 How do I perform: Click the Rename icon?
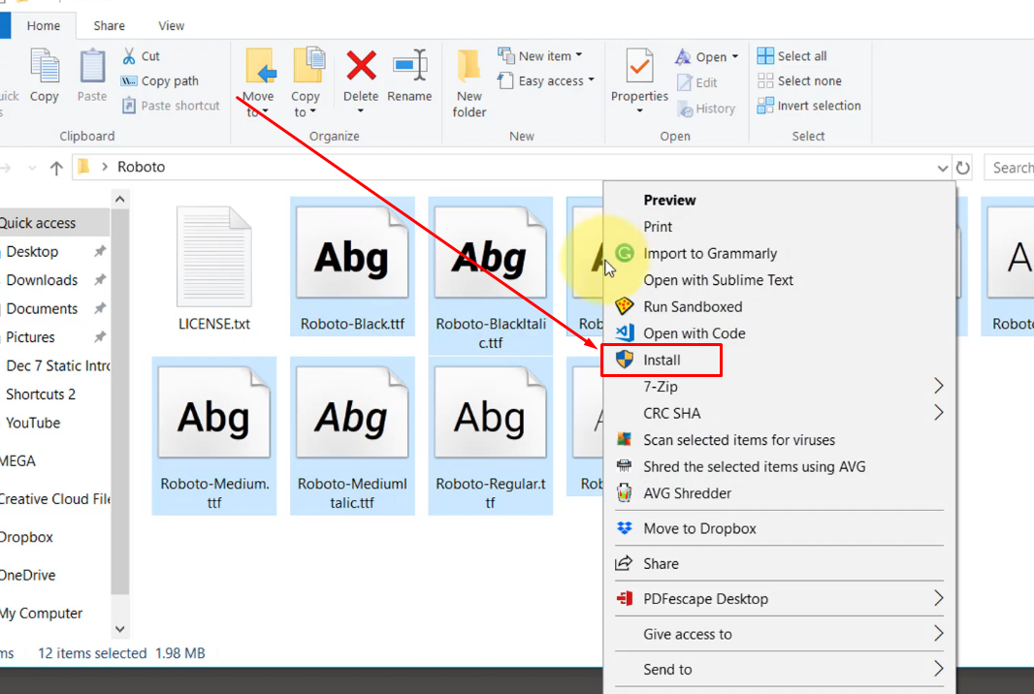point(409,66)
